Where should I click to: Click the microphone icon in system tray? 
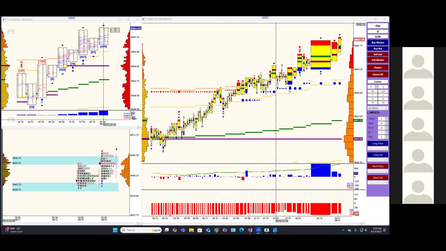pyautogui.click(x=355, y=230)
